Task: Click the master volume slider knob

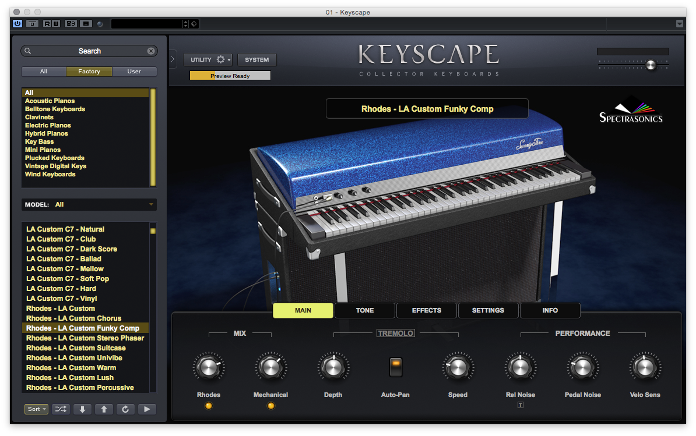Action: [651, 65]
